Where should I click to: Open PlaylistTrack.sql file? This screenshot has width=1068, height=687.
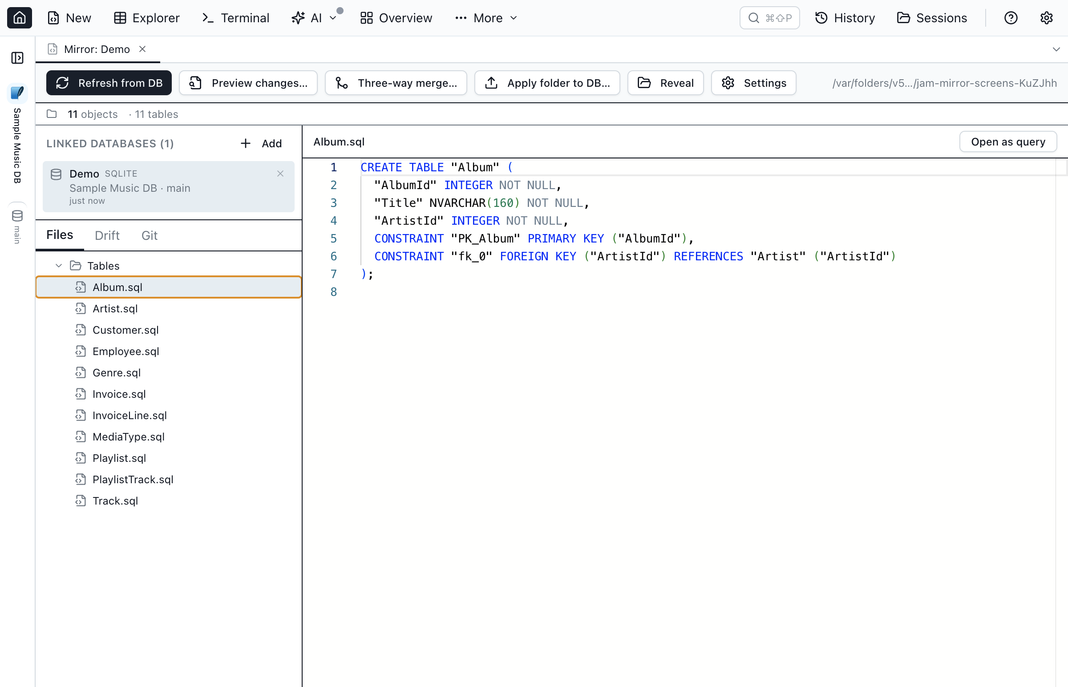pos(169,480)
